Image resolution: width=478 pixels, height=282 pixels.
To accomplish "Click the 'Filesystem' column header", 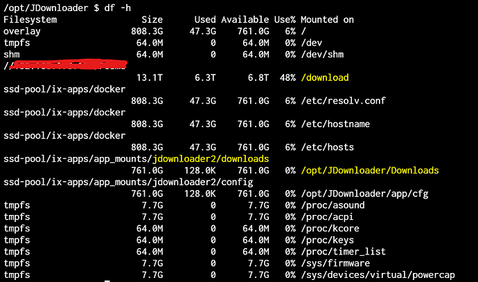I will coord(30,20).
